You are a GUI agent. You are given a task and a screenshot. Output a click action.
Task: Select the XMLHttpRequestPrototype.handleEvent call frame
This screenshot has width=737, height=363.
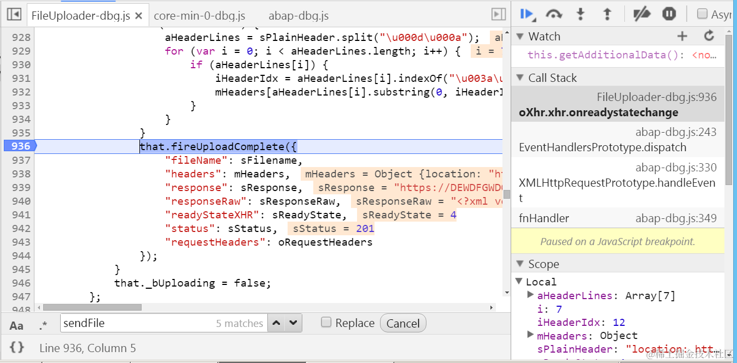coord(618,182)
